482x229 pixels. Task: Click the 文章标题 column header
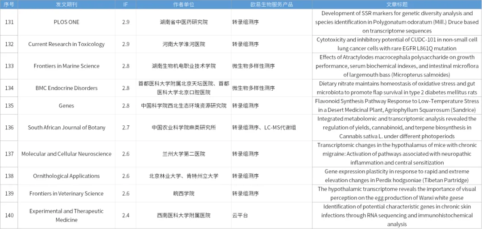(397, 4)
